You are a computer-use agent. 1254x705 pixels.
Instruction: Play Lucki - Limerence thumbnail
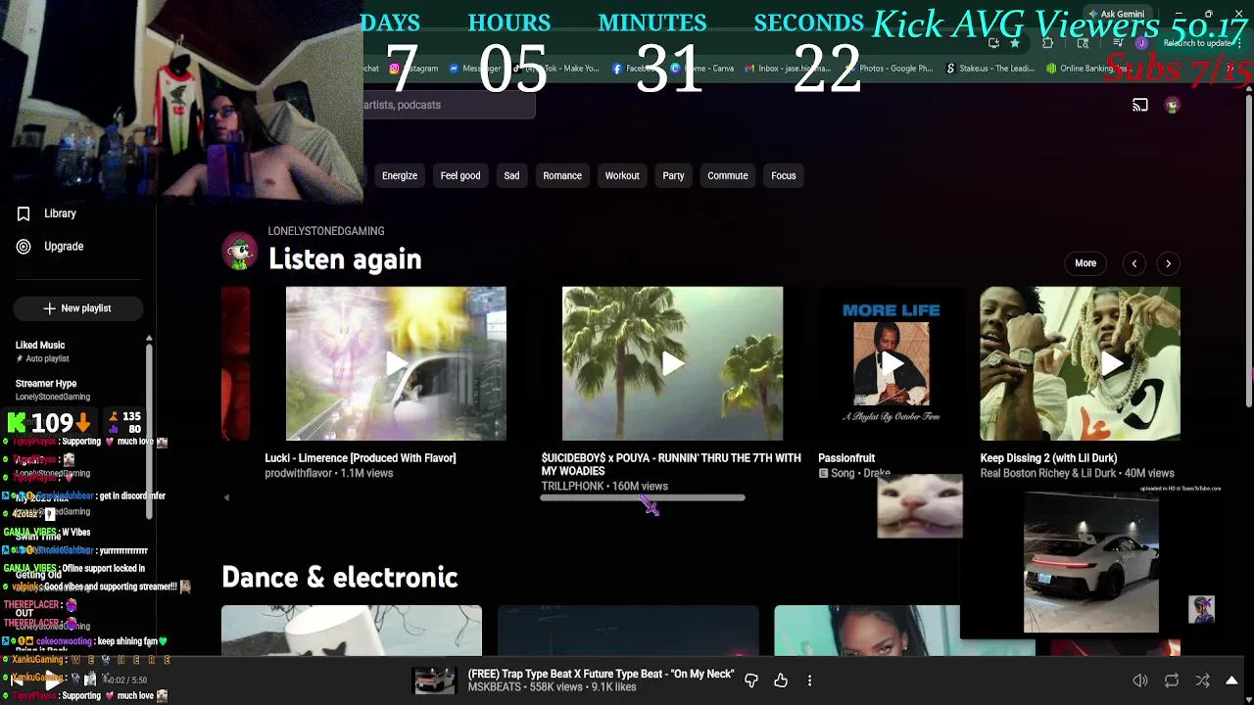tap(396, 363)
